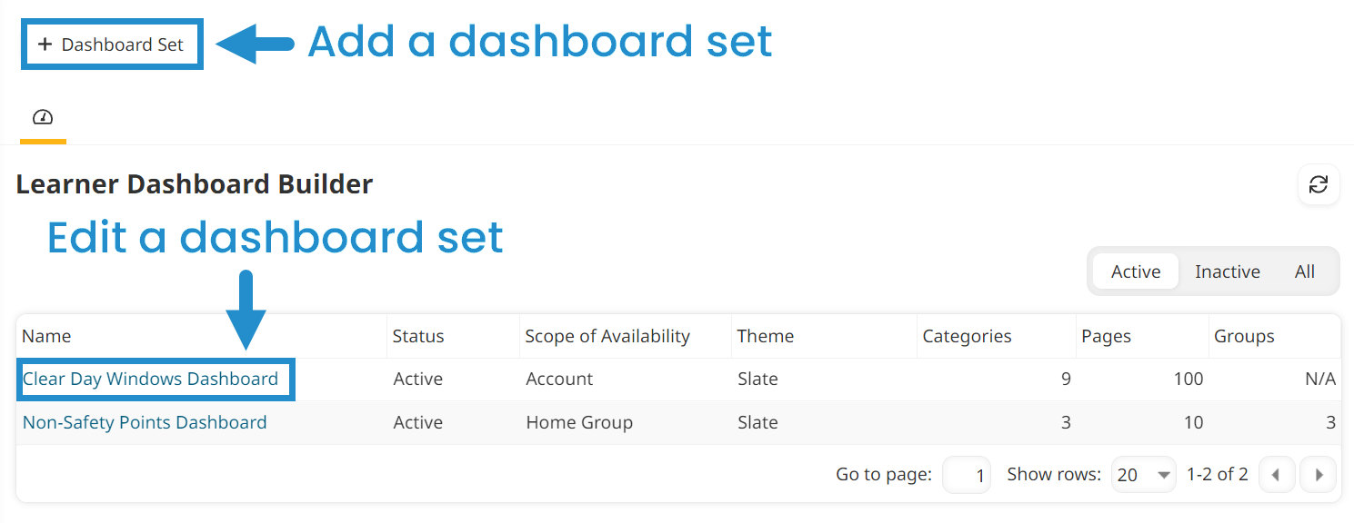The image size is (1354, 523).
Task: Sort by Categories column header
Action: tap(967, 336)
